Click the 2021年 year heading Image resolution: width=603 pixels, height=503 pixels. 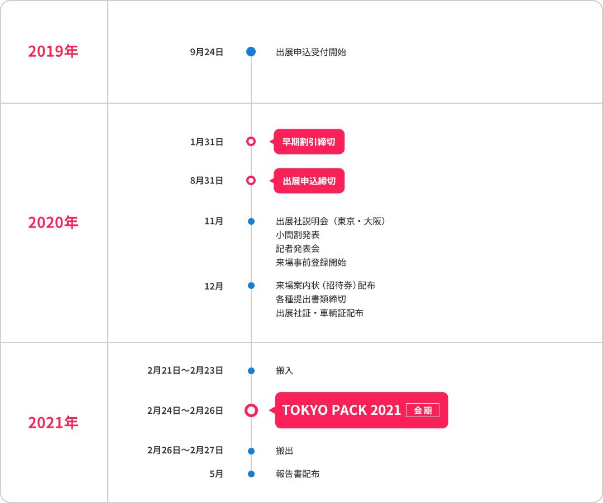(53, 423)
